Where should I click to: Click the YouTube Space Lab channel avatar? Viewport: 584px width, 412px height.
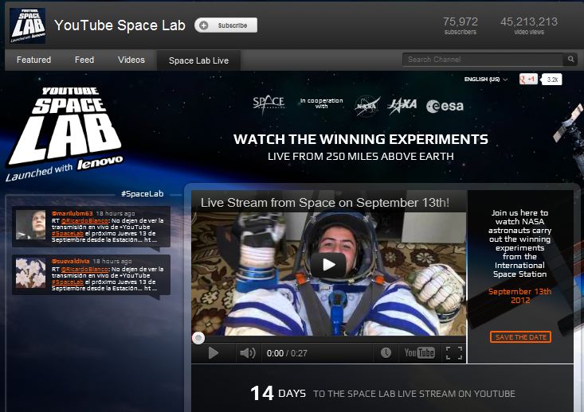(x=28, y=25)
